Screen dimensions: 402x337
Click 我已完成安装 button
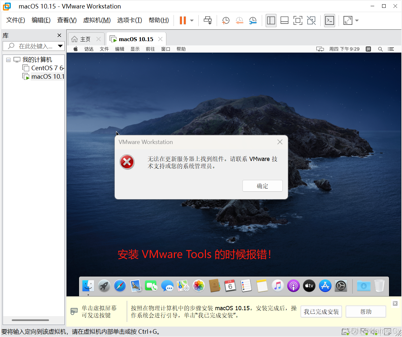click(321, 312)
